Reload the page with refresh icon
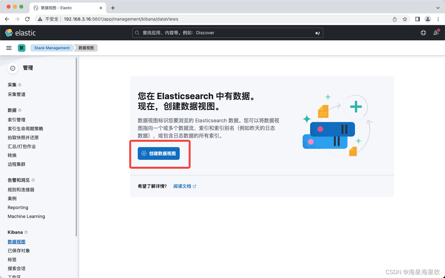Image resolution: width=445 pixels, height=278 pixels. (x=27, y=19)
